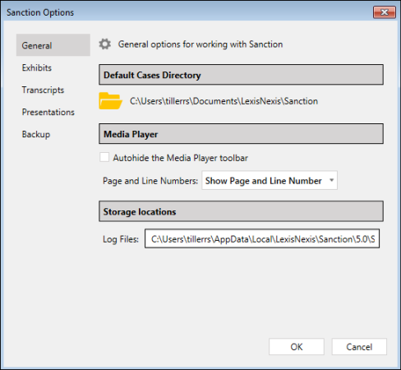Confirm settings with the OK button
Viewport: 401px width, 370px height.
pos(297,347)
